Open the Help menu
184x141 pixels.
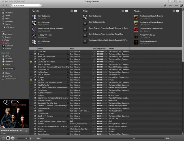[23, 2]
